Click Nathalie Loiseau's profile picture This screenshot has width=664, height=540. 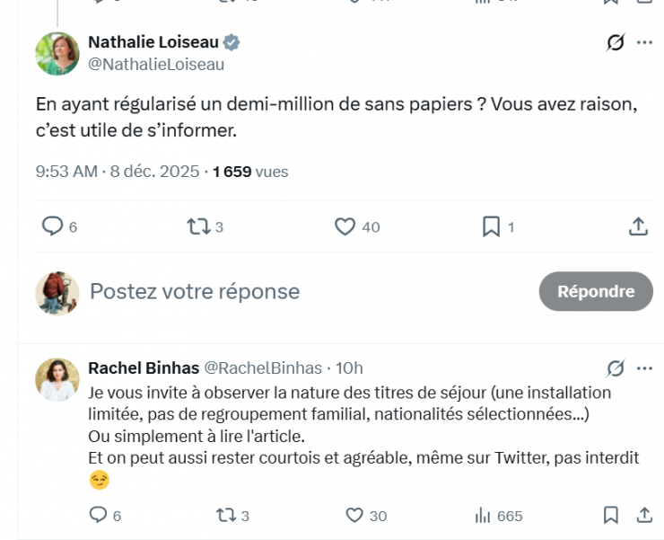[57, 53]
